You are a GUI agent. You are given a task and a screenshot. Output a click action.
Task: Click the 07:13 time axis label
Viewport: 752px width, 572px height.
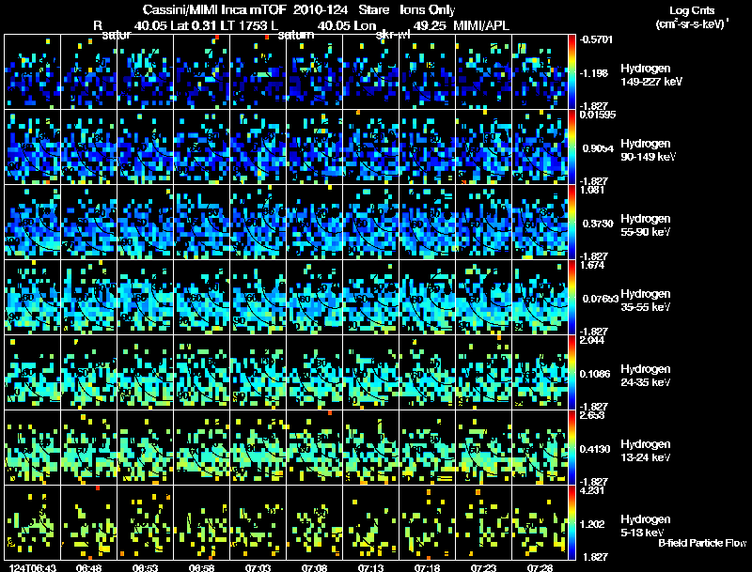[370, 566]
